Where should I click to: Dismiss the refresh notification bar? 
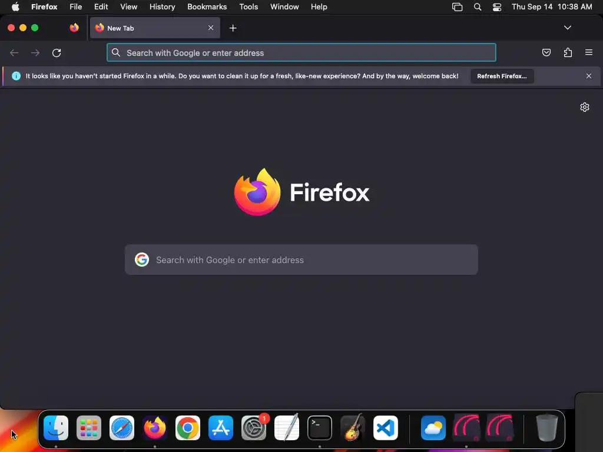(589, 76)
